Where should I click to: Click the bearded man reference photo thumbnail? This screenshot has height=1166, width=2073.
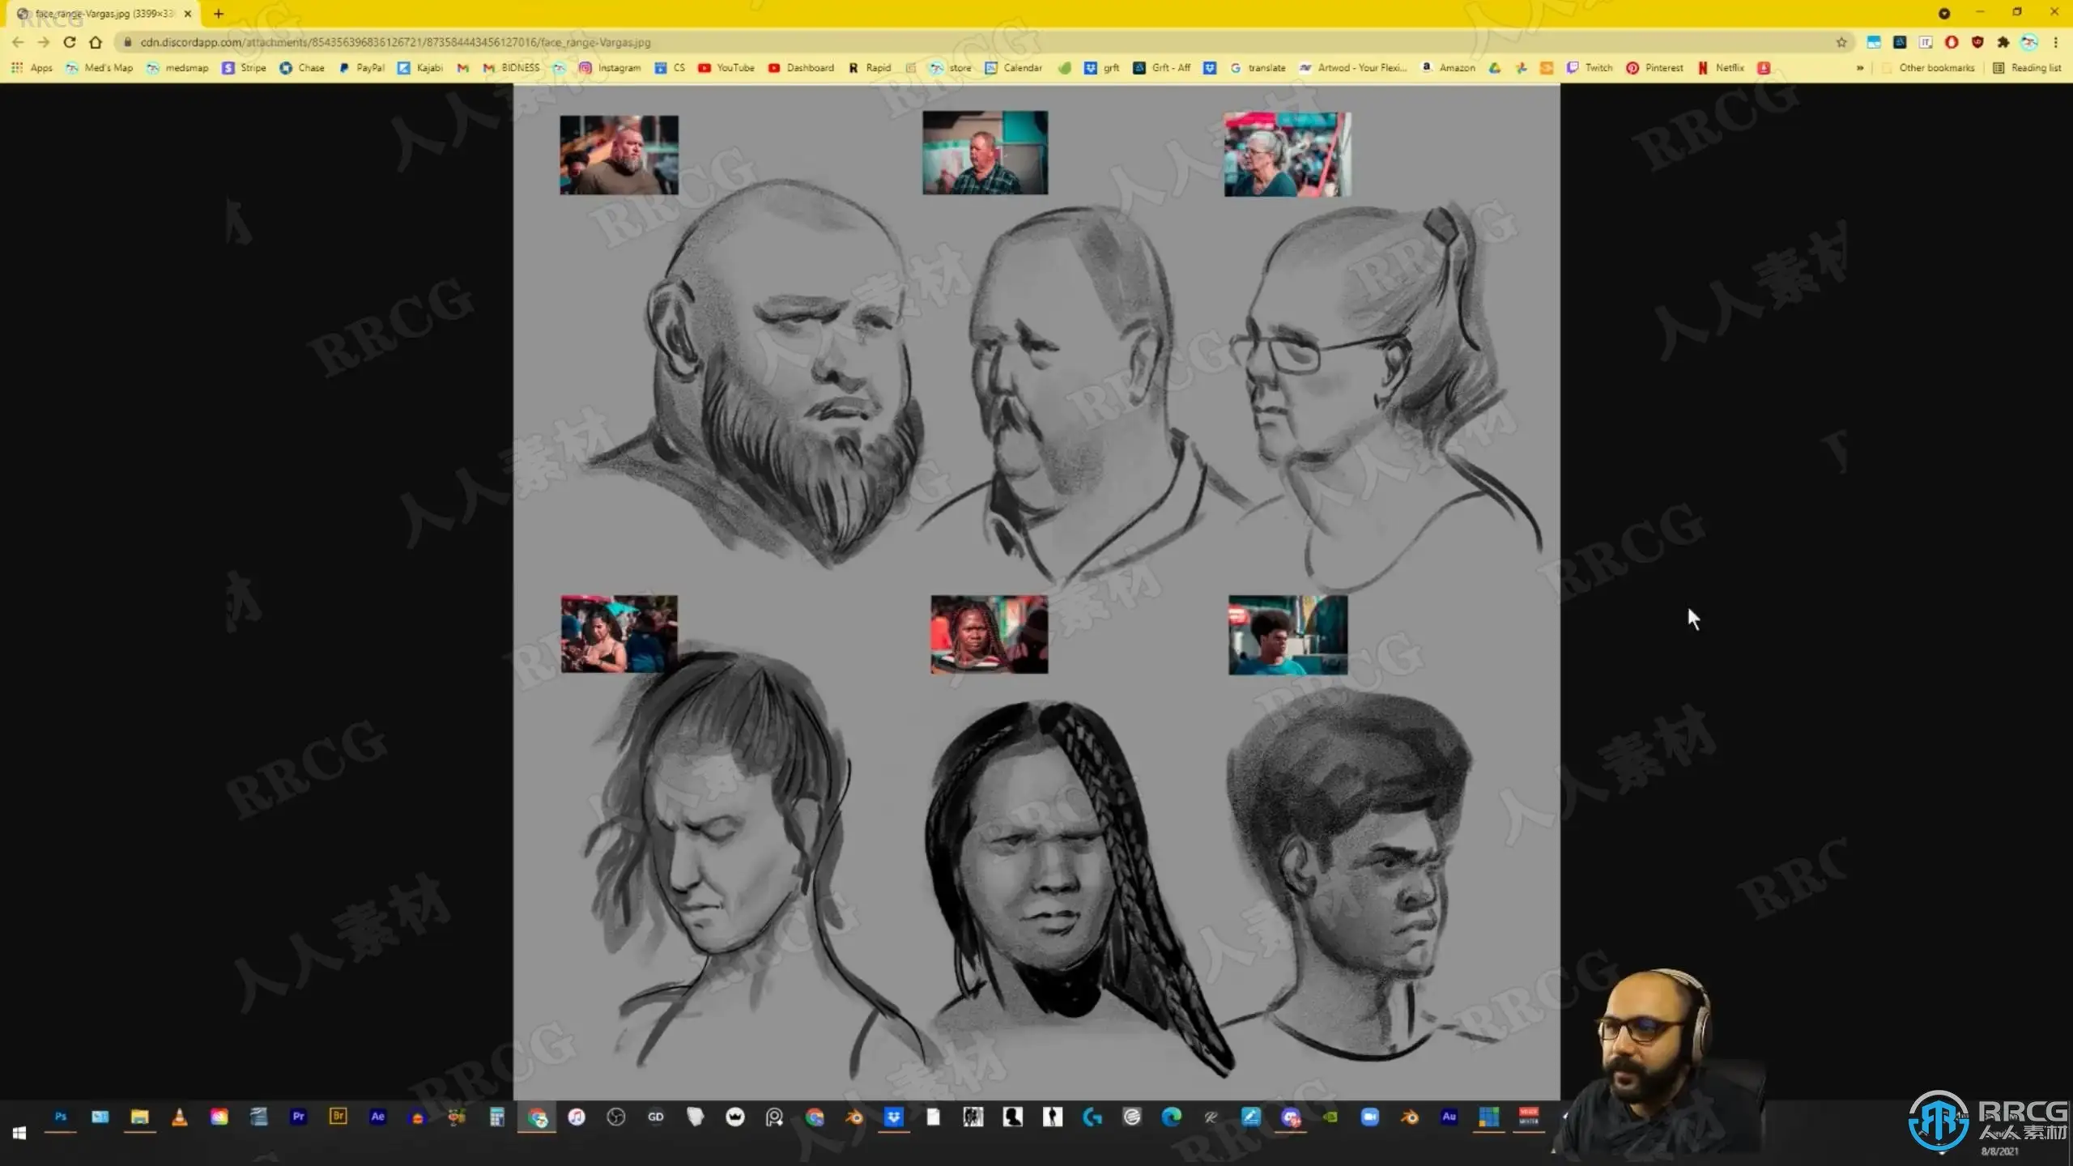(619, 154)
